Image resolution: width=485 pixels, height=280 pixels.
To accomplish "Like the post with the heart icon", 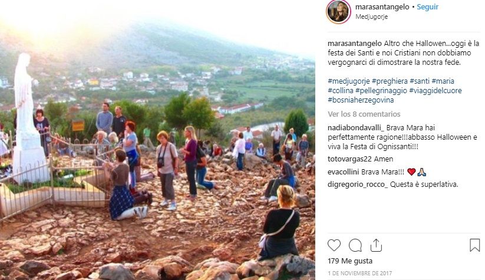I will [334, 245].
